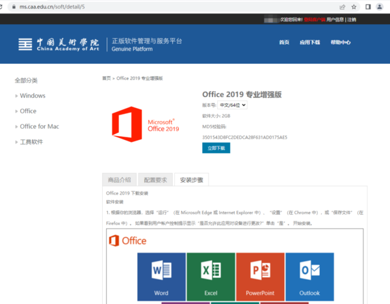
Task: Bookmark this page with the star icon
Action: pos(354,7)
